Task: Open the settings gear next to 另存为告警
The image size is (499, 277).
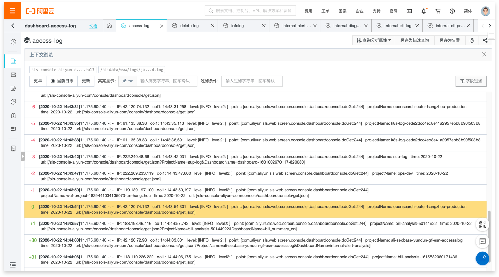Action: 472,40
